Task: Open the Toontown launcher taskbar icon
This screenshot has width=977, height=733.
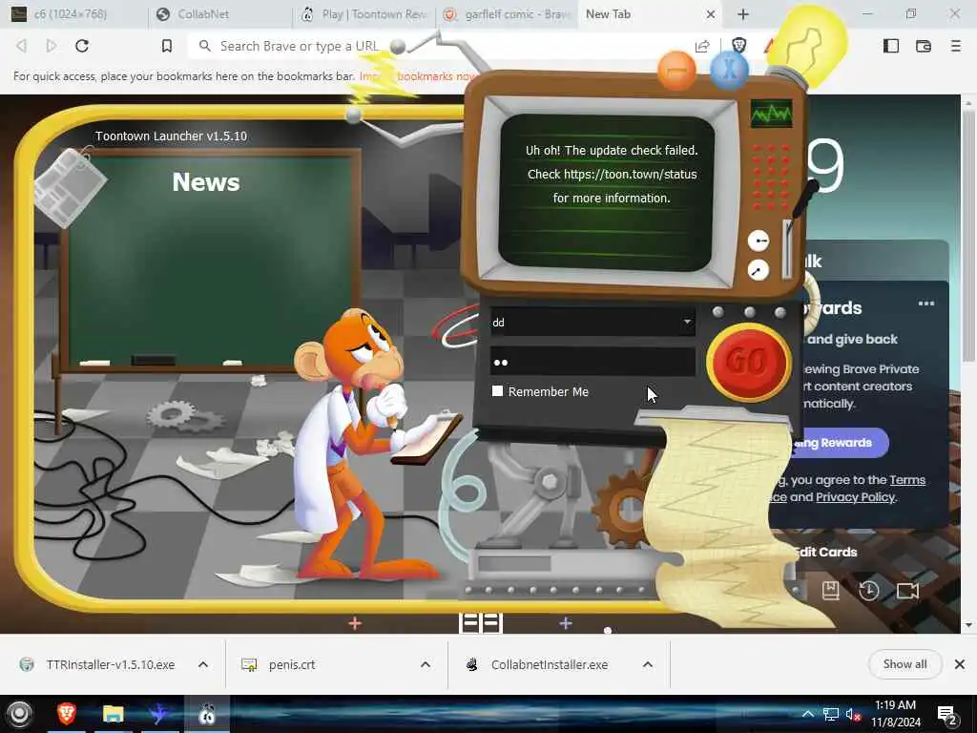Action: (x=207, y=714)
